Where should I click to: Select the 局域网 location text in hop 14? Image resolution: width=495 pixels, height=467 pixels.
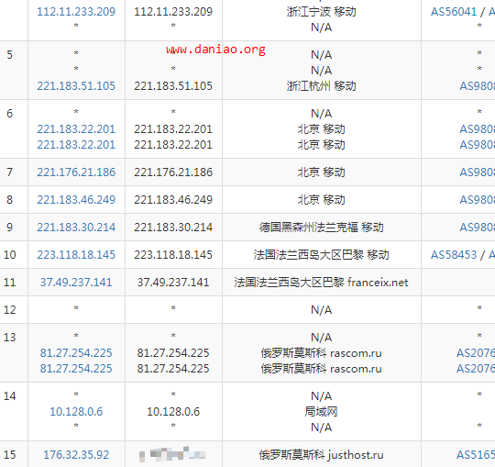[x=322, y=412]
